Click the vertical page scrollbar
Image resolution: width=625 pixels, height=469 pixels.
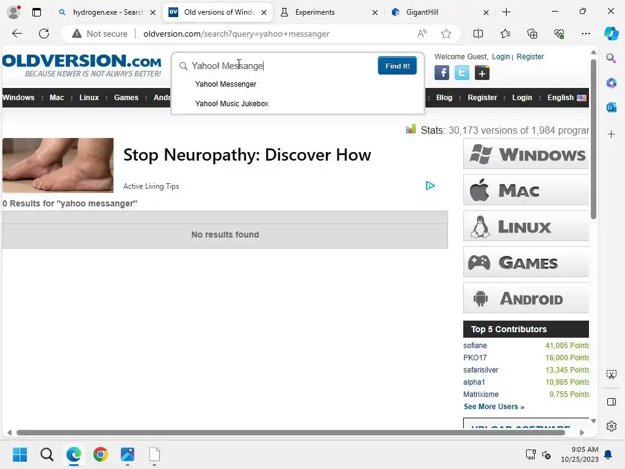click(x=593, y=139)
